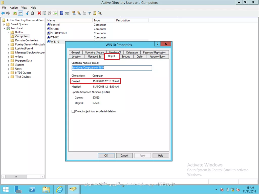This screenshot has height=194, width=259.
Task: Click the taskbar clock showing 1:48 AM
Action: pyautogui.click(x=249, y=189)
